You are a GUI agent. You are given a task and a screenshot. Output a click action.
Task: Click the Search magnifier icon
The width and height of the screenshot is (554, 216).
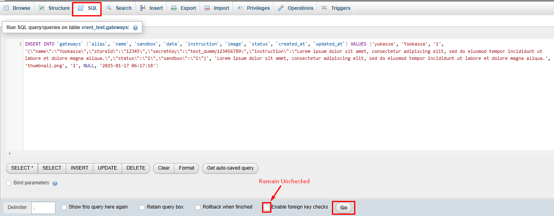[109, 8]
